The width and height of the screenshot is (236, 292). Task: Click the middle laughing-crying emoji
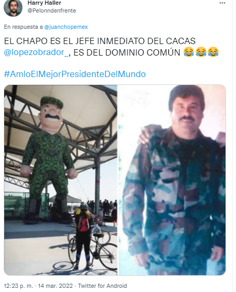pyautogui.click(x=201, y=52)
